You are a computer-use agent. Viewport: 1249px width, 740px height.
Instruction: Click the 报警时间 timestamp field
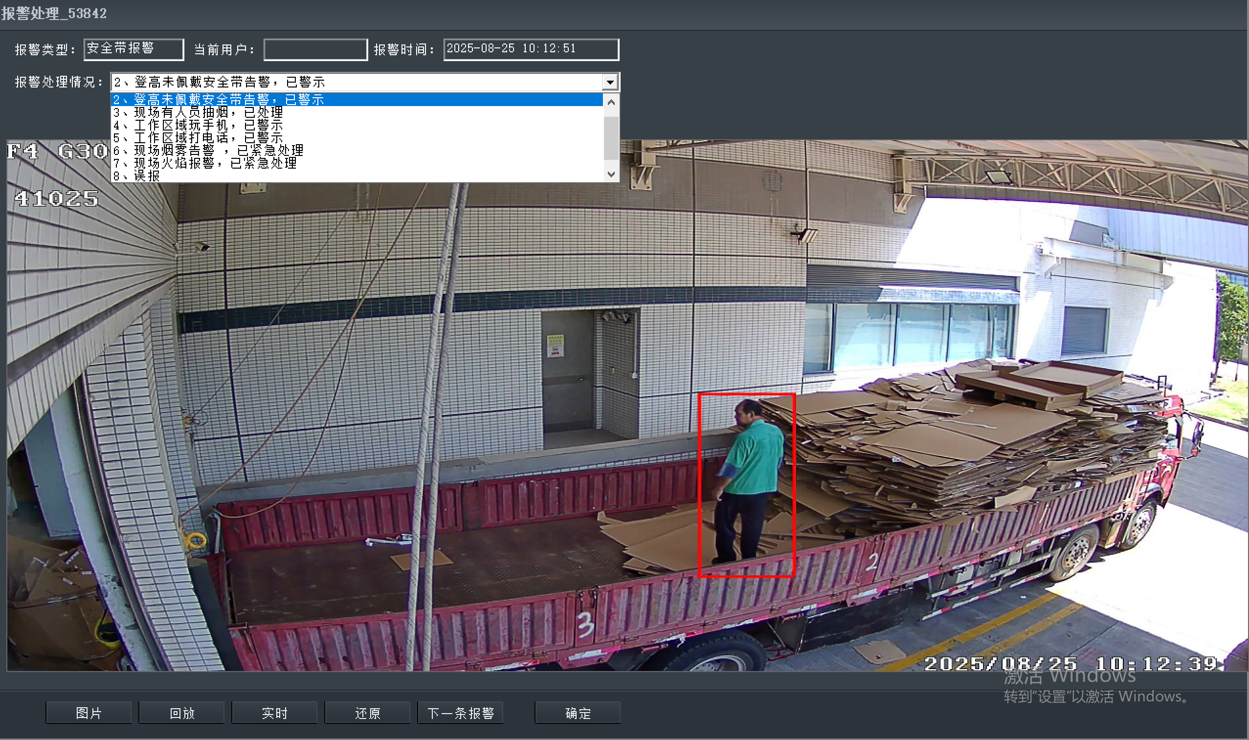[531, 49]
